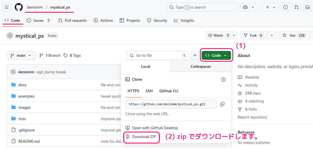This screenshot has width=313, height=149.
Task: Click denismm author name in commit row
Action: tap(26, 72)
